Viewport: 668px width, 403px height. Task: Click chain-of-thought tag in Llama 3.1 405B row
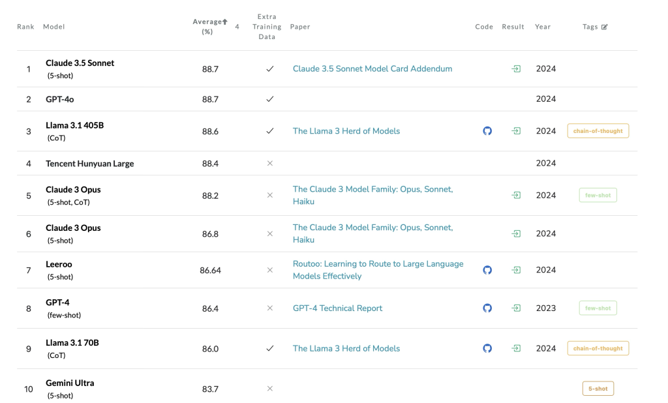point(598,131)
